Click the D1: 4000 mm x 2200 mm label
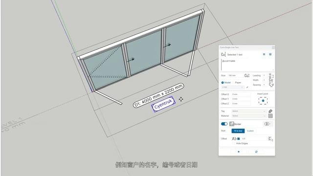 click(x=158, y=95)
